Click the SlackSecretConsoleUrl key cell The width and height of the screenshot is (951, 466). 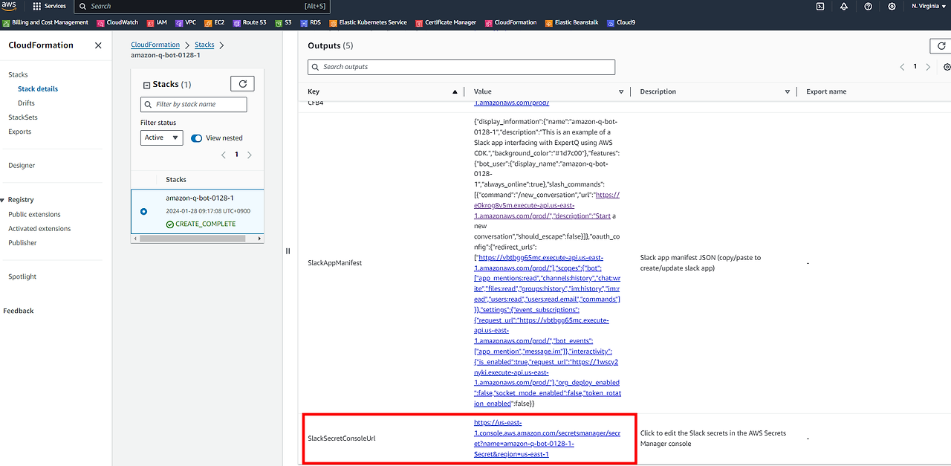click(342, 439)
